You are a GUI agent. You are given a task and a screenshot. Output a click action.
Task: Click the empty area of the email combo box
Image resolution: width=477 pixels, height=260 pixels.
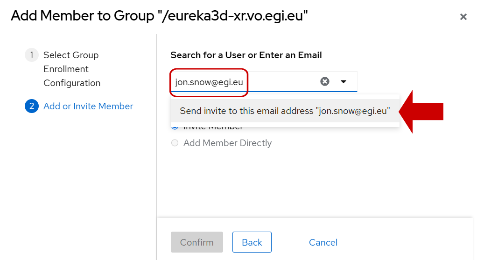[281, 82]
